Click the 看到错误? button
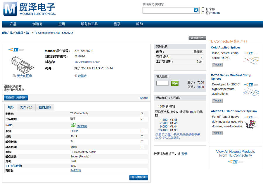The height and width of the screenshot is (186, 263). tap(197, 38)
